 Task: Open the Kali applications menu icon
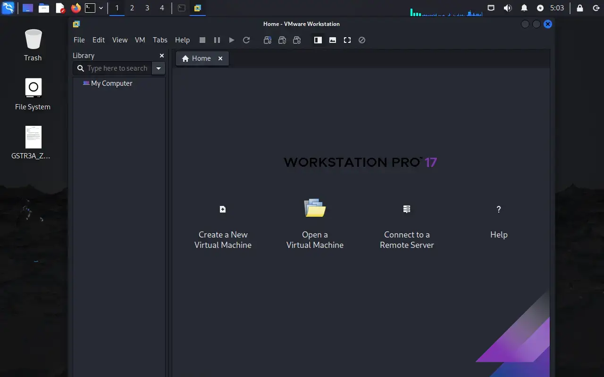tap(8, 8)
